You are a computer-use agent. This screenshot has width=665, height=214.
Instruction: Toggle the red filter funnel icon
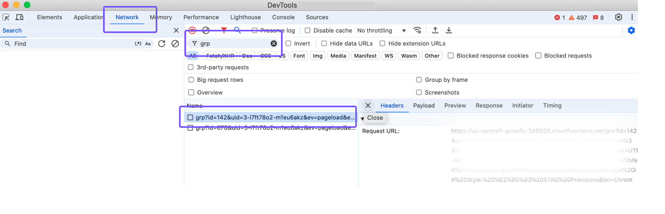[x=223, y=30]
